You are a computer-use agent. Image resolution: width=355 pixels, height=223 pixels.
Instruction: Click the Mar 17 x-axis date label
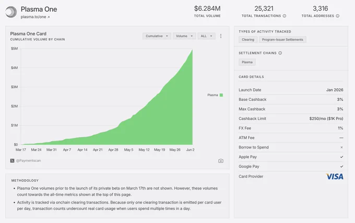point(21,150)
